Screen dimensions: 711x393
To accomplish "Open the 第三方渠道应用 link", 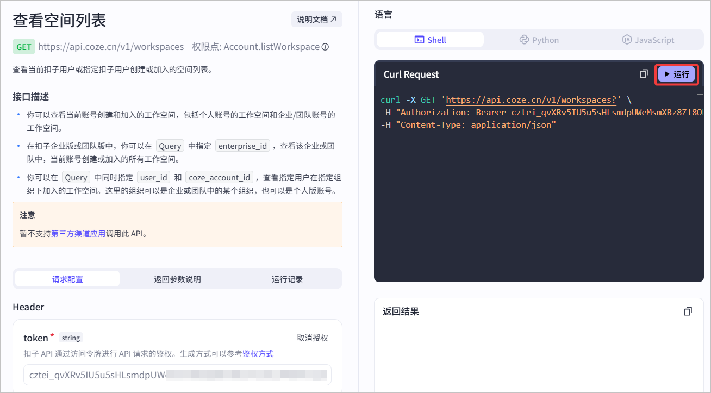I will [78, 234].
